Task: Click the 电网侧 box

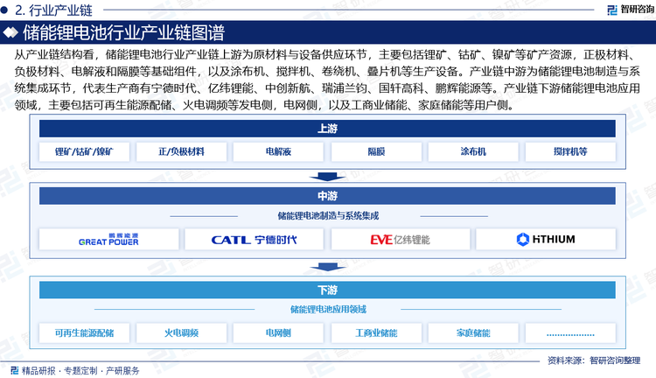Action: [x=278, y=333]
